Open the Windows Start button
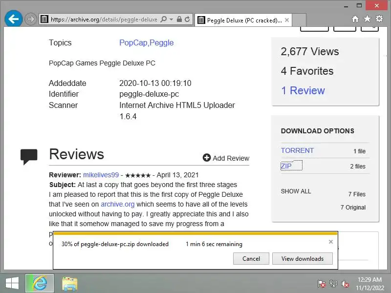The height and width of the screenshot is (293, 391). [12, 283]
